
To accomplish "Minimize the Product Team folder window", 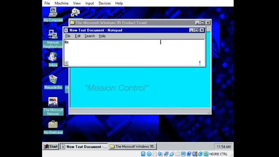I will pyautogui.click(x=197, y=23).
